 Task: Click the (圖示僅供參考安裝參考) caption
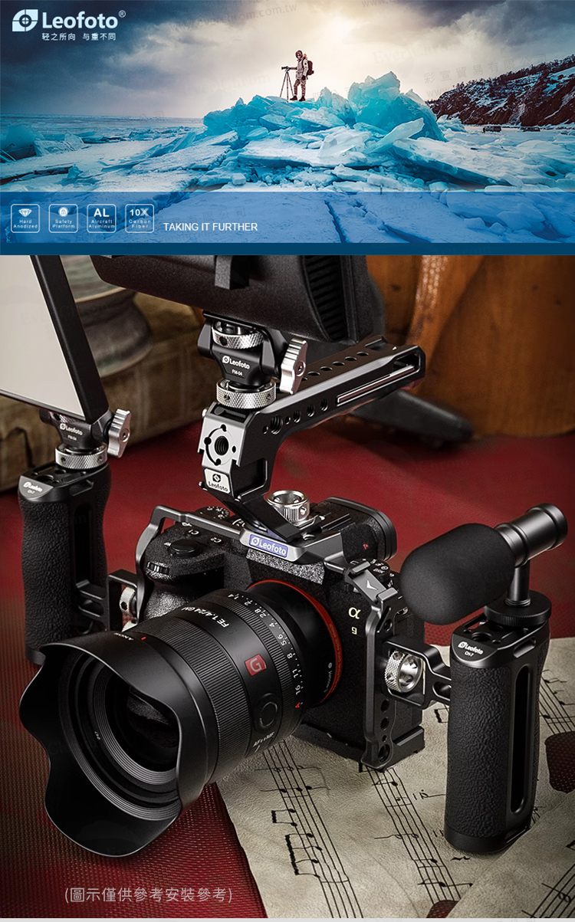coord(149,894)
